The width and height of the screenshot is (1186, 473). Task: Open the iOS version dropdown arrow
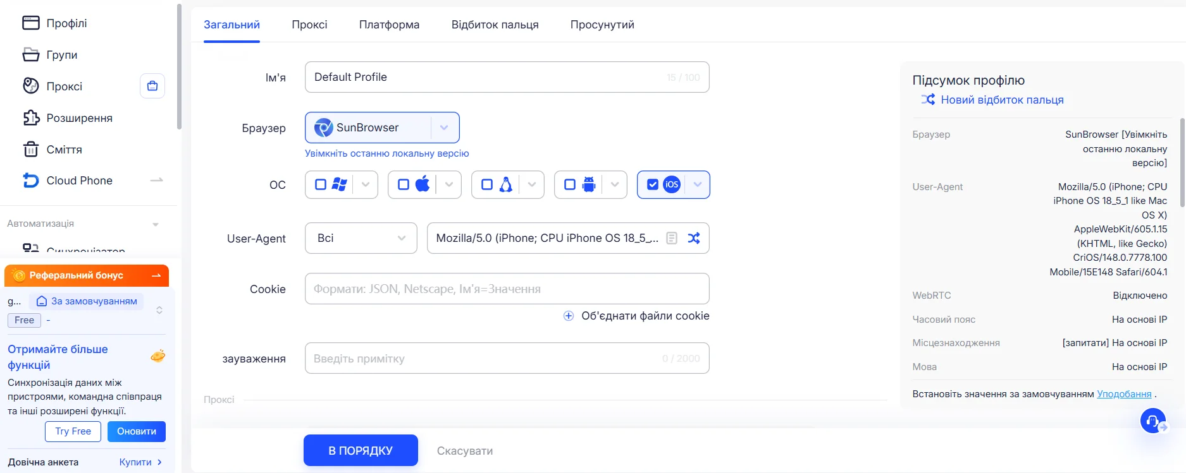click(698, 184)
